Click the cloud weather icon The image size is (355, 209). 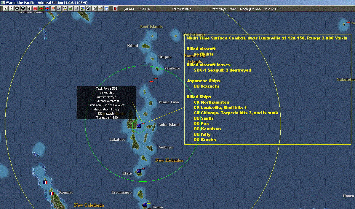106,9
